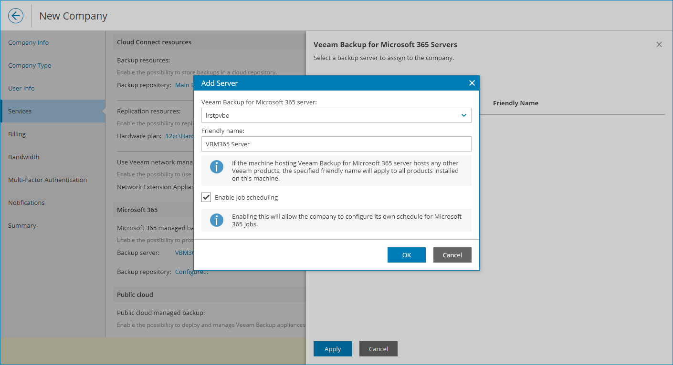Open the Summary step
Screen dimensions: 673x365
(x=22, y=225)
